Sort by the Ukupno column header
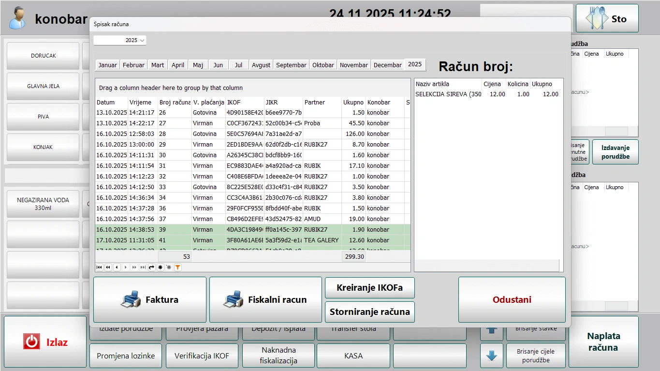The width and height of the screenshot is (660, 371). (353, 103)
